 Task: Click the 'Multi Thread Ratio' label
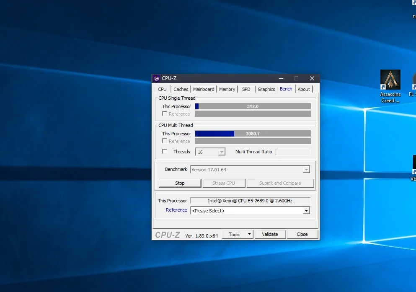tap(253, 152)
